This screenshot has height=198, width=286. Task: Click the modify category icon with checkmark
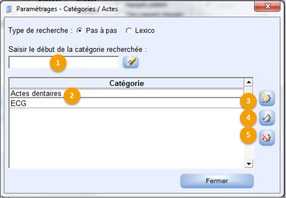coord(267,118)
